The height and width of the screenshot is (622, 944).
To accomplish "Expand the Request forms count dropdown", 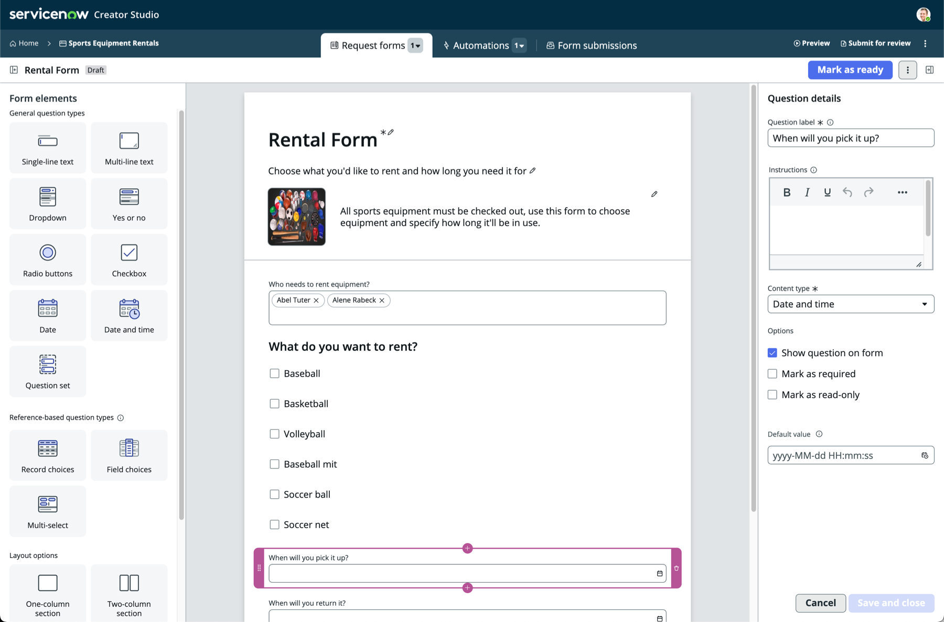I will [415, 46].
